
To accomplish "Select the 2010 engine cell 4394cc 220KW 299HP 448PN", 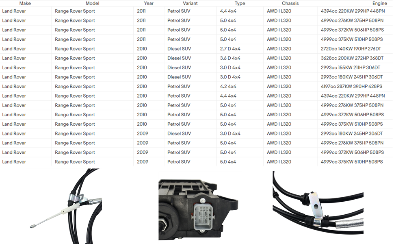I will [353, 96].
